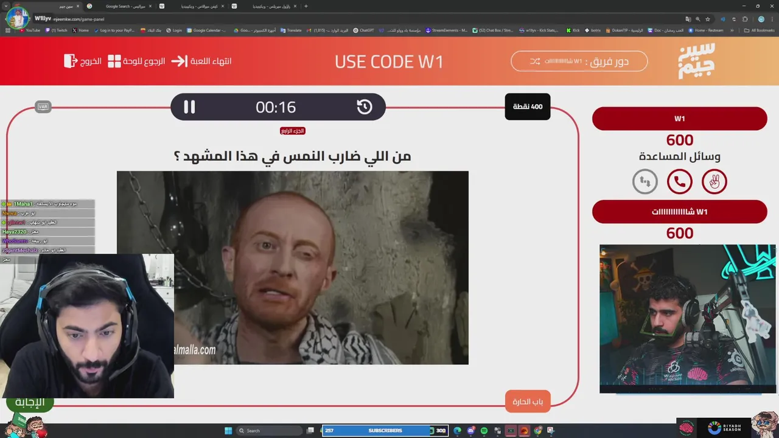Select the W1 team name bar
This screenshot has height=438, width=779.
coord(680,119)
